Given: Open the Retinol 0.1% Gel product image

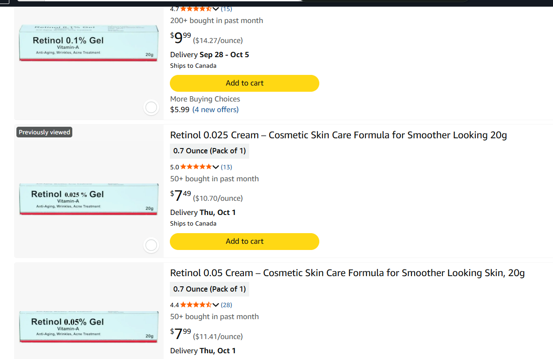Looking at the screenshot, I should (89, 43).
